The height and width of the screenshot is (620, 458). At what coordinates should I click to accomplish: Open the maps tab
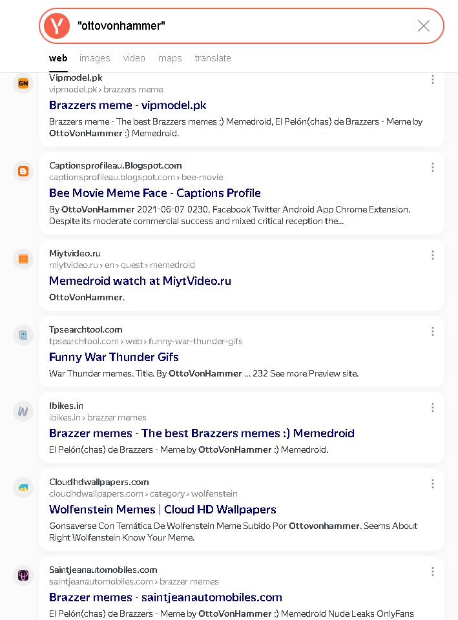coord(170,58)
